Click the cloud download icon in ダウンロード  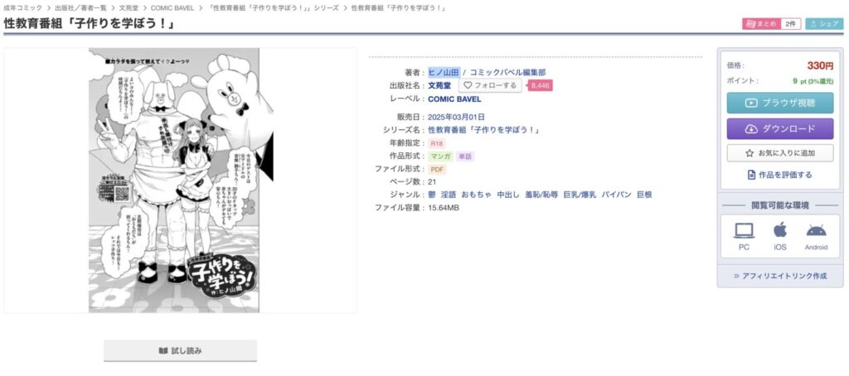[751, 128]
